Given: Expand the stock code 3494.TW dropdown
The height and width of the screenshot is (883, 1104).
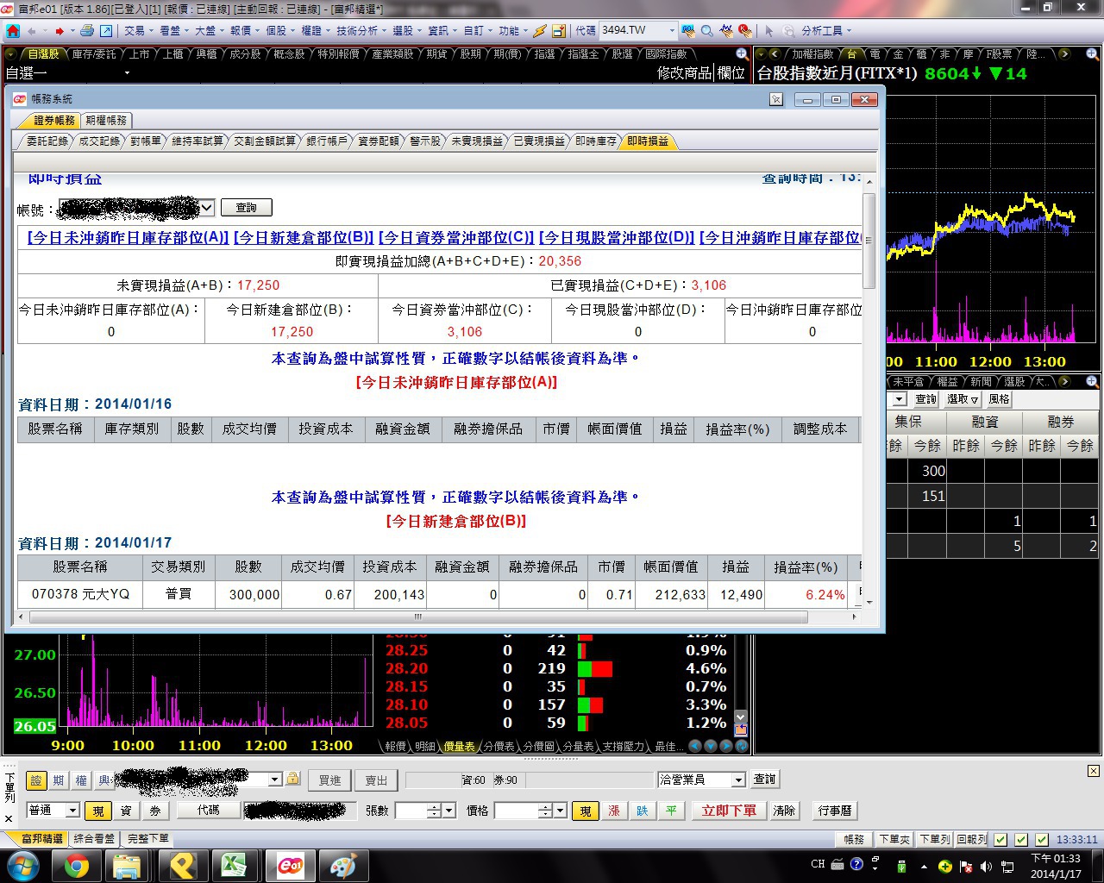Looking at the screenshot, I should pyautogui.click(x=672, y=30).
